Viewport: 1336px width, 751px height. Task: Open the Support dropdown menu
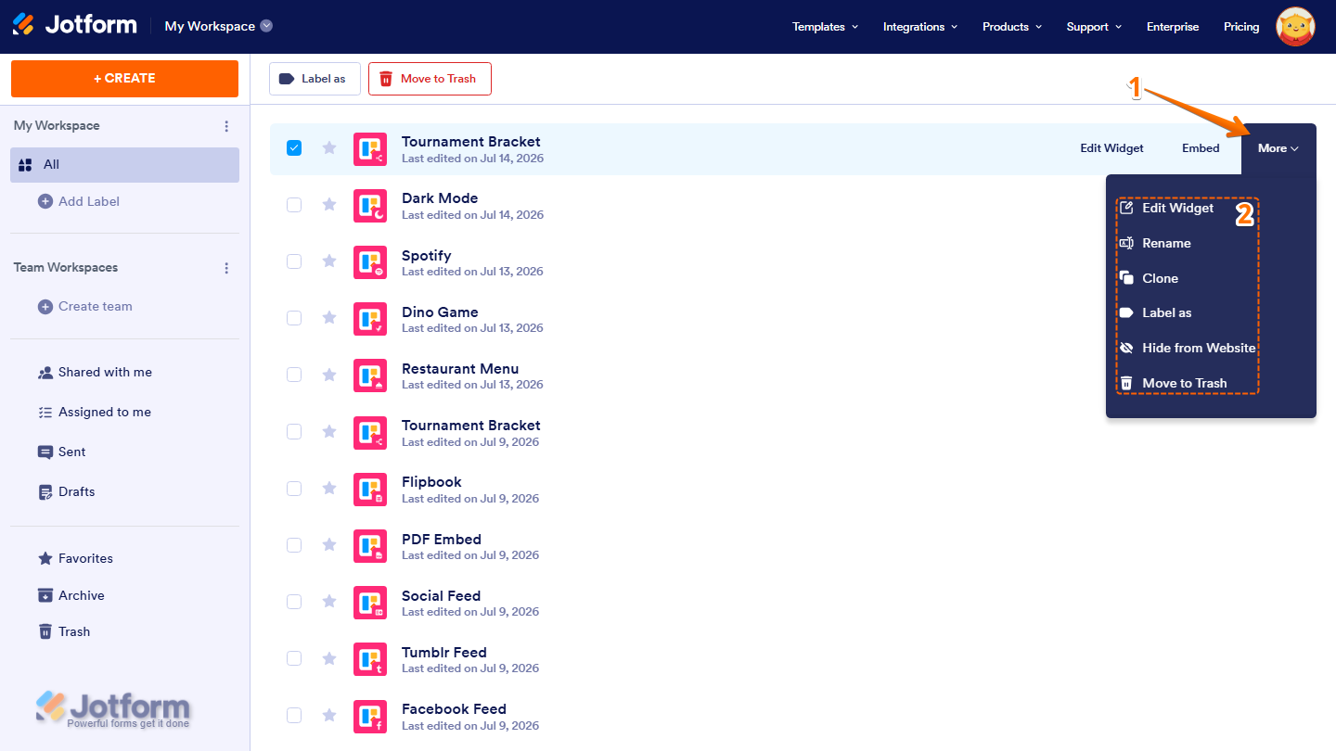pos(1094,27)
